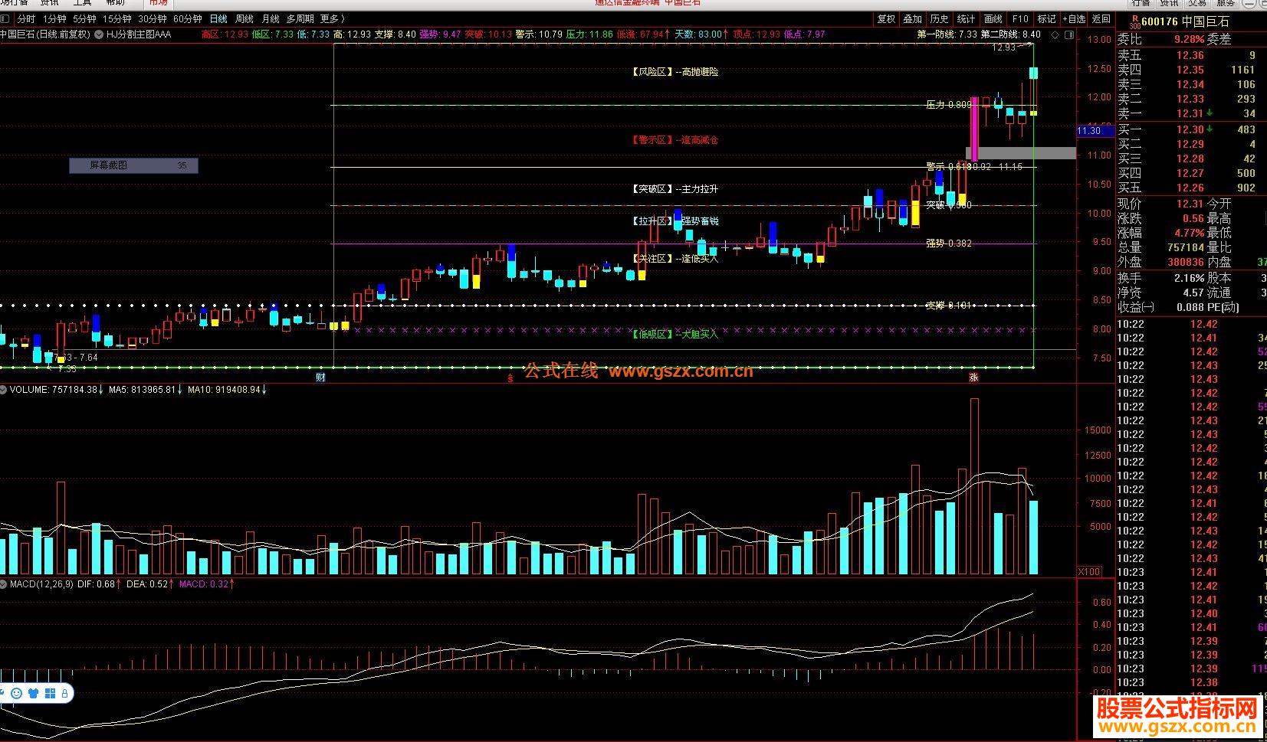Click the 涨幅 4.77% value
1267x742 pixels.
1188,233
